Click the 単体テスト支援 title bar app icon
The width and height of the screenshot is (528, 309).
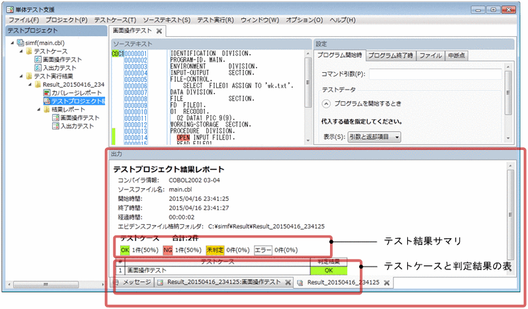click(10, 9)
